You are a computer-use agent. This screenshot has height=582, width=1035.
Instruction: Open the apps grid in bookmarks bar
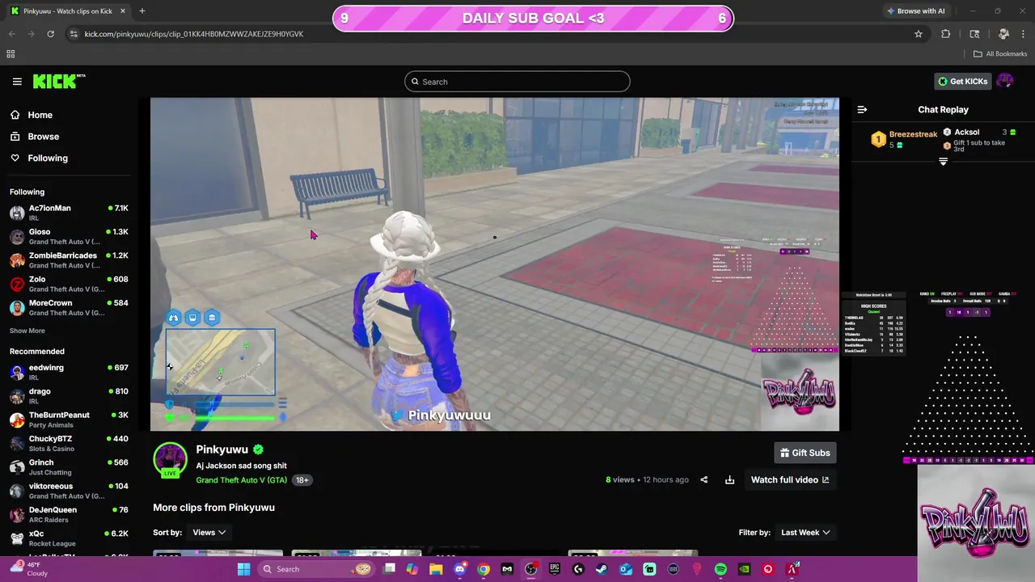tap(11, 53)
